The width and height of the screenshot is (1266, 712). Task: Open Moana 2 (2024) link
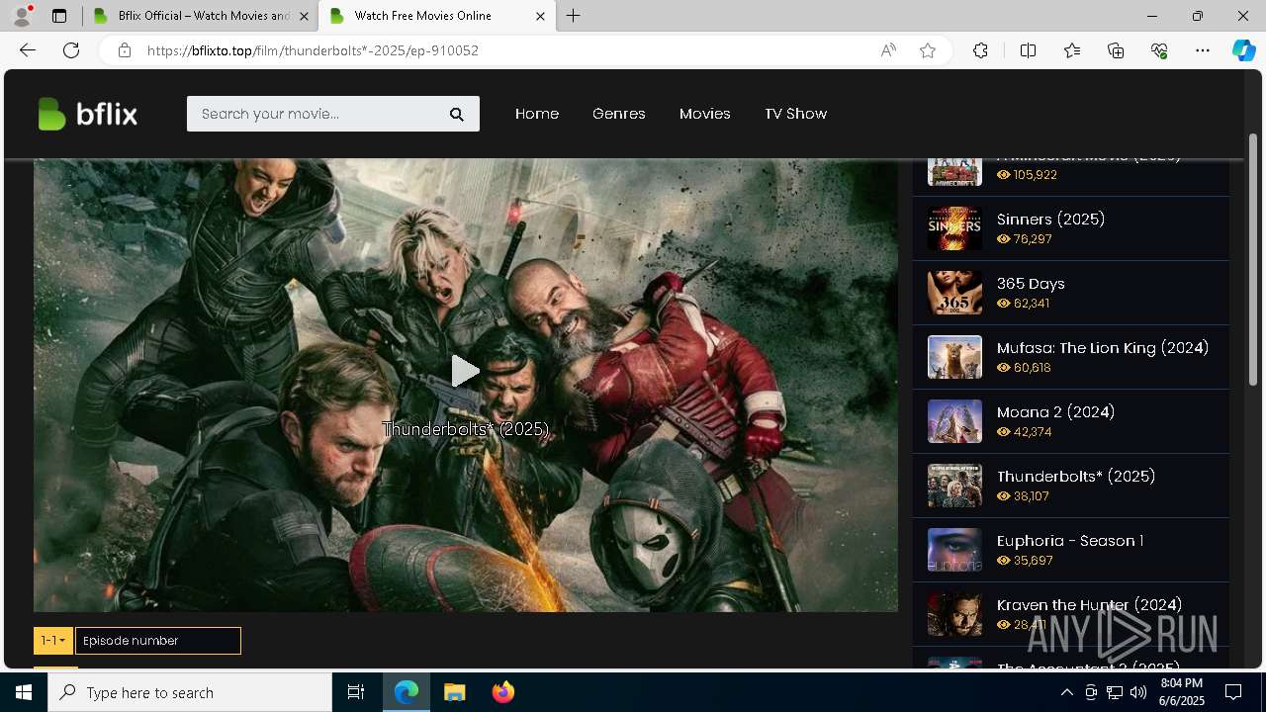tap(1055, 412)
